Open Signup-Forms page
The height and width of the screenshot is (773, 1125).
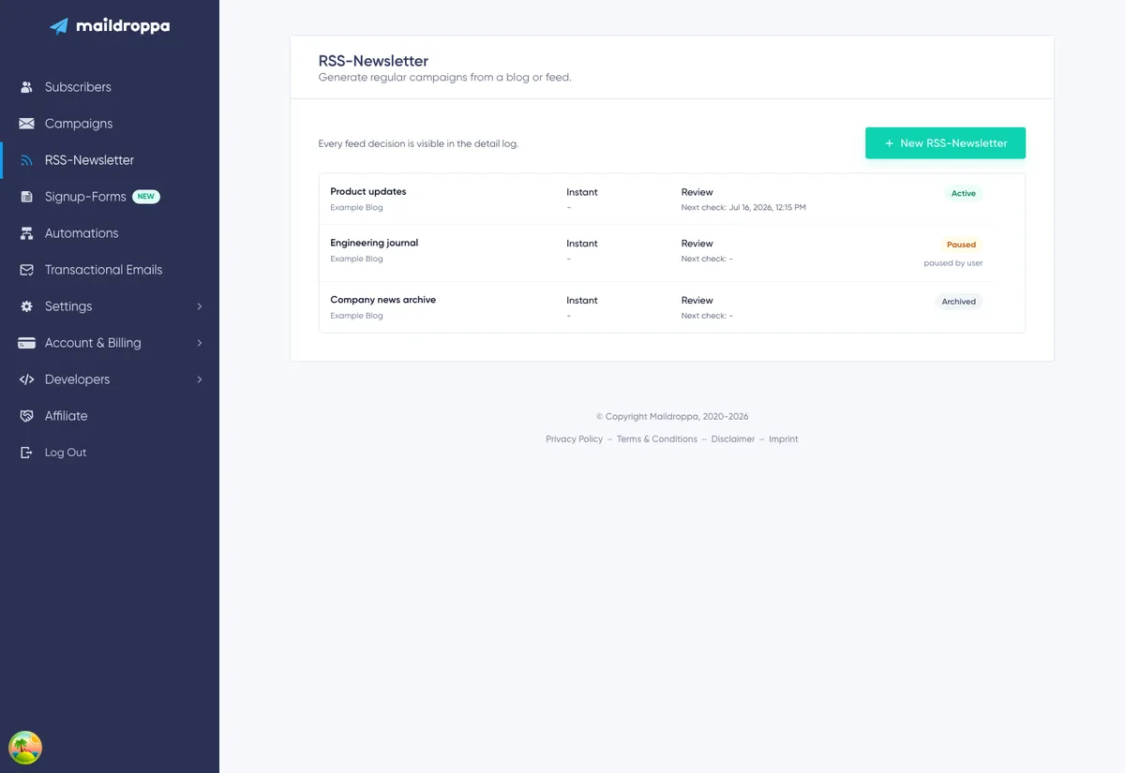[85, 197]
